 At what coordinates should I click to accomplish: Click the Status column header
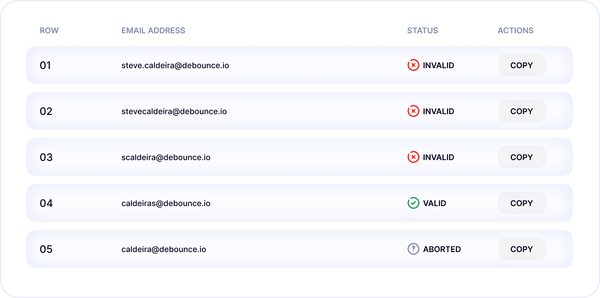(422, 31)
